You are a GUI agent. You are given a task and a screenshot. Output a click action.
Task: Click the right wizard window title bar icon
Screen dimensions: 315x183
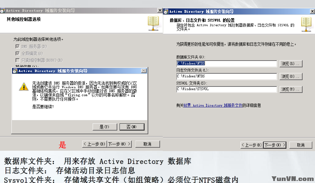pos(166,12)
